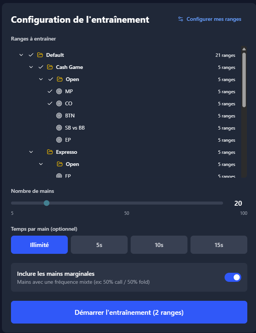Select the 15s time per hand option
Screen dimensions: 256x333
(x=219, y=245)
